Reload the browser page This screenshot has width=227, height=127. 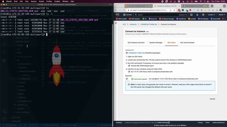(x=124, y=10)
